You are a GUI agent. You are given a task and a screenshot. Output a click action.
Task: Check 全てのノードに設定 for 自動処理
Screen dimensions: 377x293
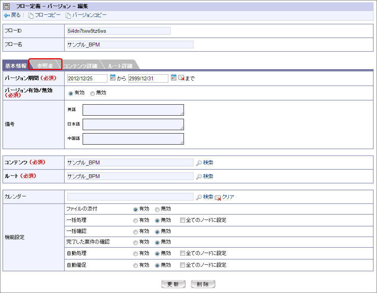point(182,253)
